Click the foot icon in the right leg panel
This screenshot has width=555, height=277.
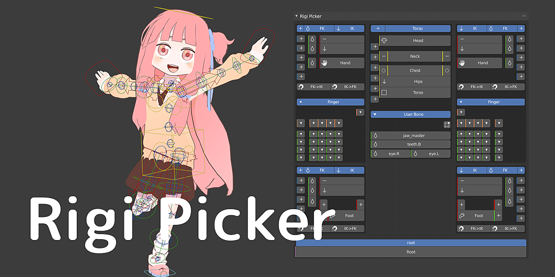(x=462, y=216)
